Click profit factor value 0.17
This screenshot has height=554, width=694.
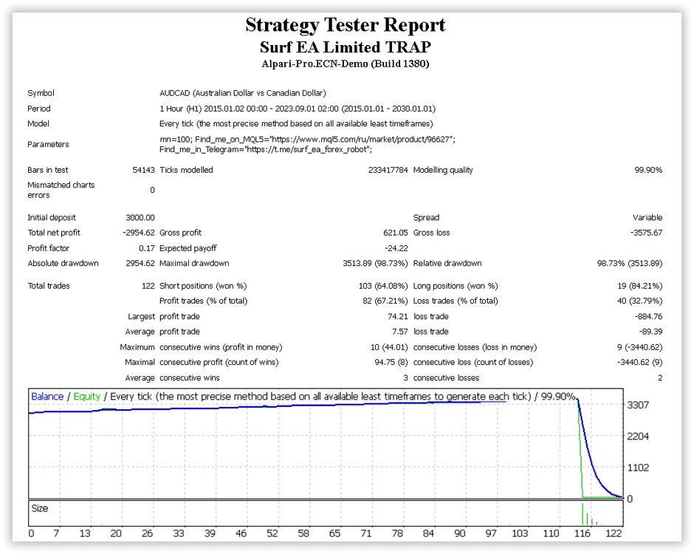point(147,248)
